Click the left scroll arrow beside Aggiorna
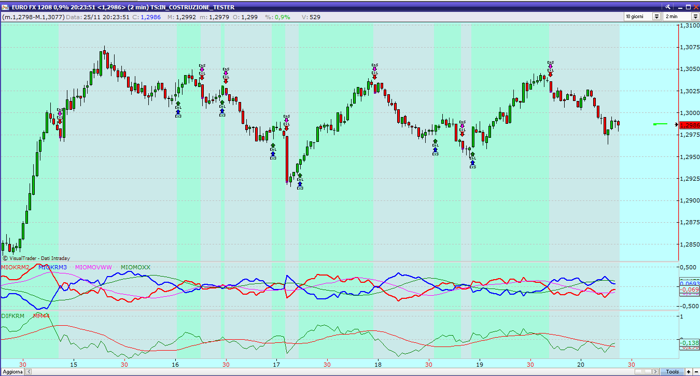The width and height of the screenshot is (700, 376). click(x=29, y=372)
